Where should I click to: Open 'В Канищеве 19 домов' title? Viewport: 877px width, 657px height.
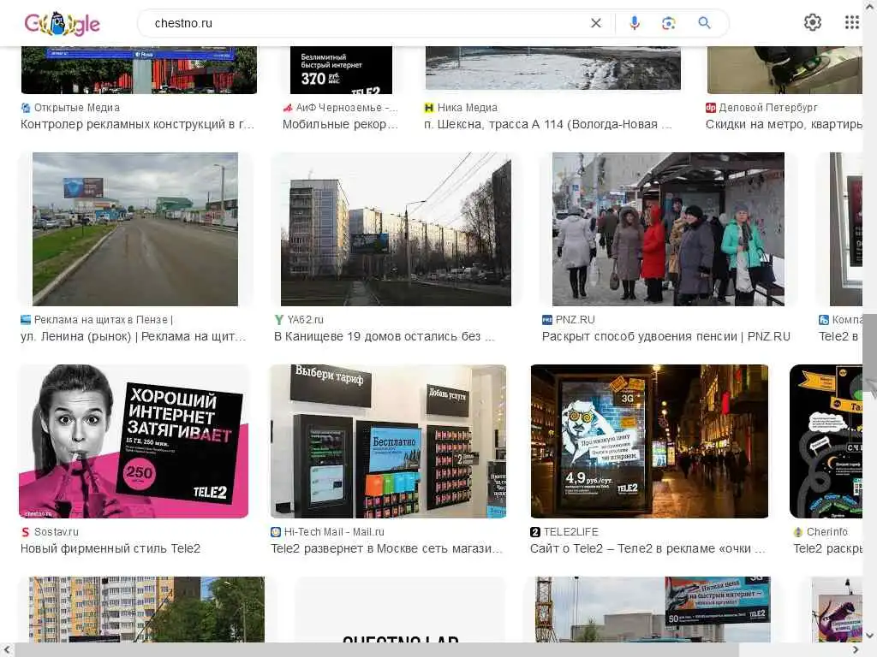[385, 336]
